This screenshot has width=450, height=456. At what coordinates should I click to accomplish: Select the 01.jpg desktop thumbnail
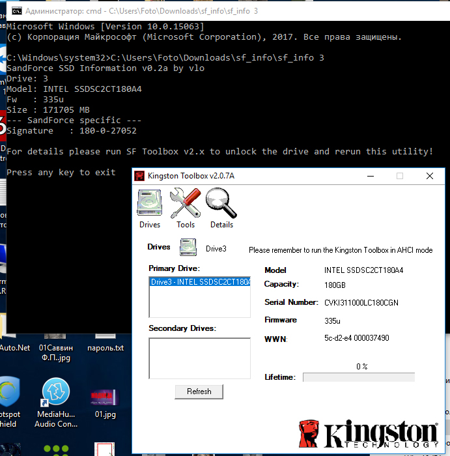click(x=105, y=404)
